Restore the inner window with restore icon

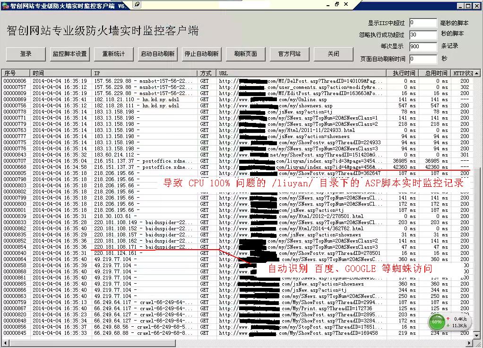(x=336, y=4)
